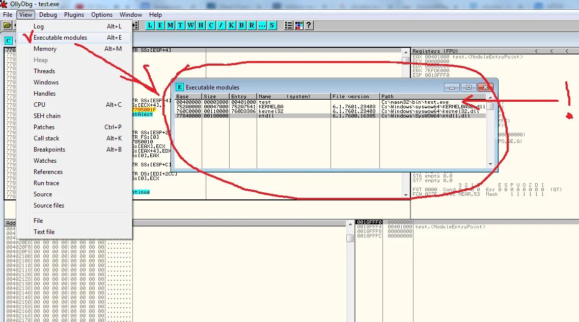This screenshot has width=579, height=322.
Task: Select the ntdll module row
Action: (x=330, y=116)
